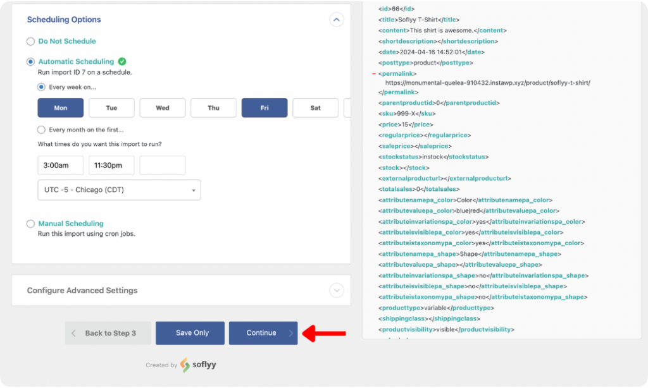
Task: Click the date tag 2024-04-16 line
Action: click(432, 52)
